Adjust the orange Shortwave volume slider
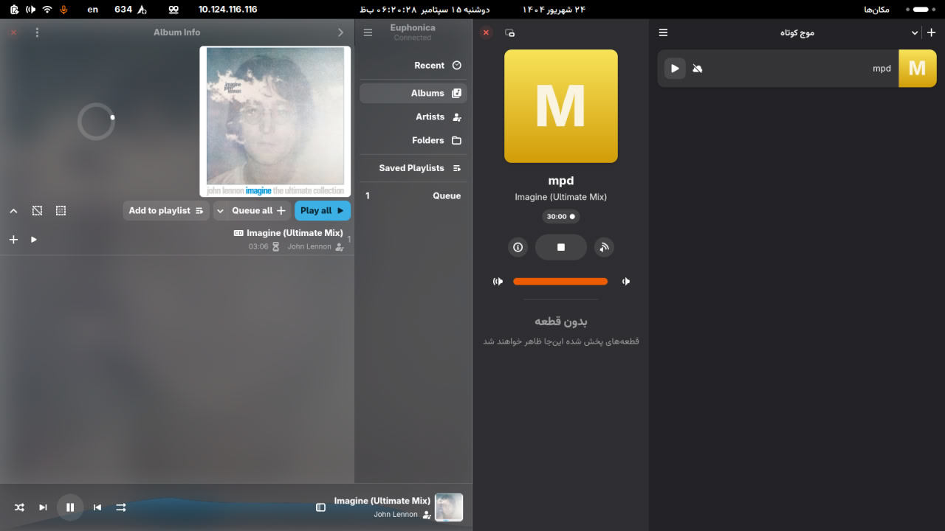 pyautogui.click(x=560, y=281)
